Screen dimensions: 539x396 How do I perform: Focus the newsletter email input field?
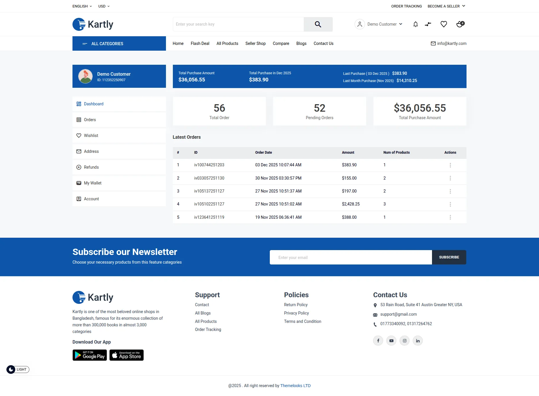pyautogui.click(x=351, y=257)
